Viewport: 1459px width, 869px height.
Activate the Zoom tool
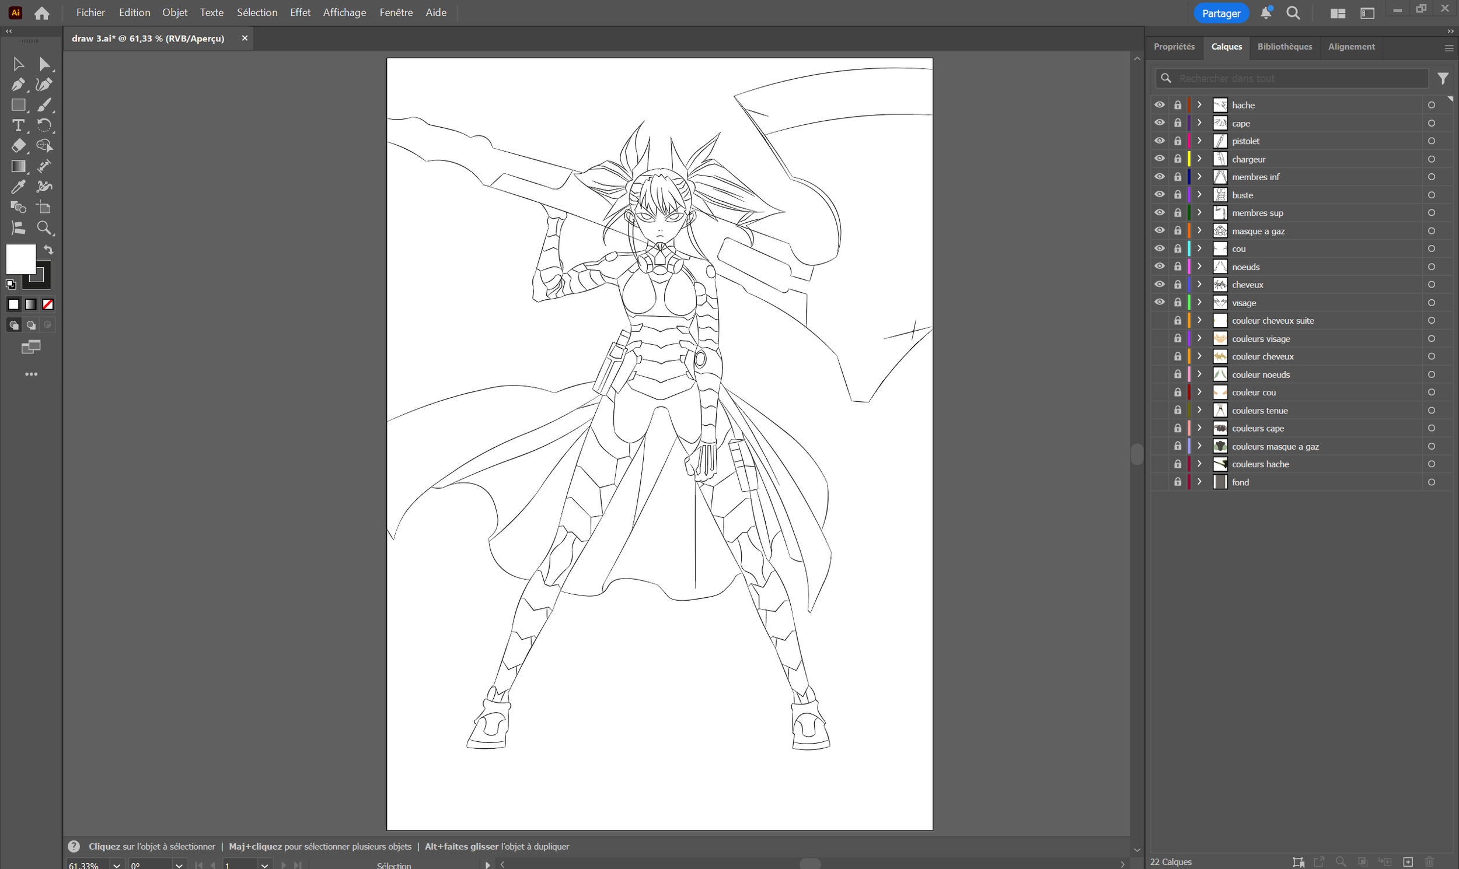tap(44, 228)
